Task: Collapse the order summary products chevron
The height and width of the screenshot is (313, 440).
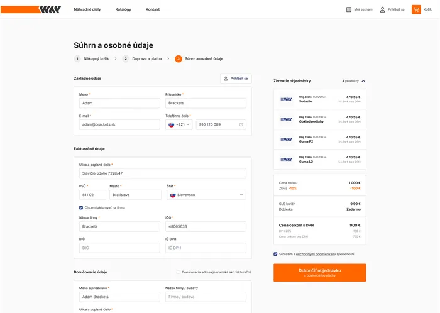Action: [363, 81]
